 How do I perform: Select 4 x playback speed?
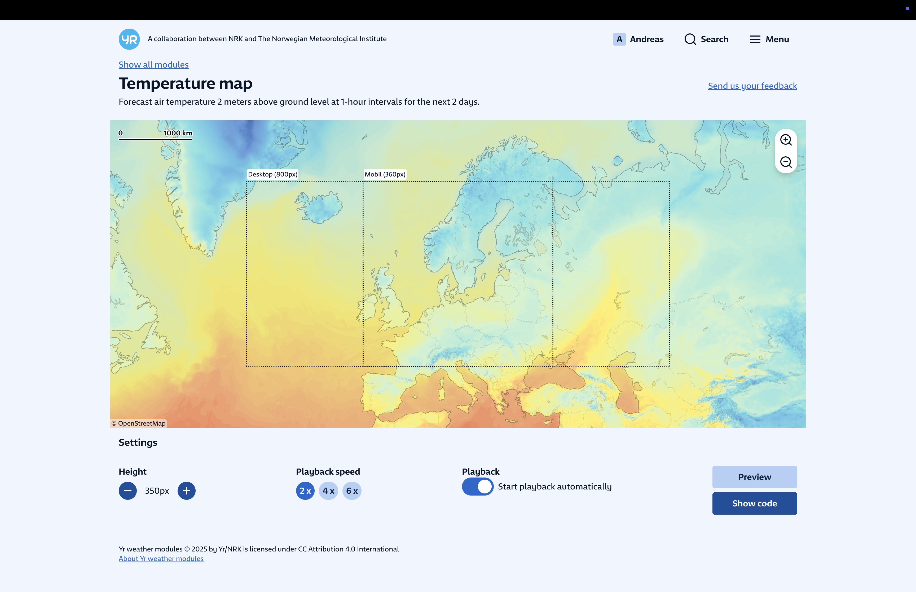click(328, 491)
